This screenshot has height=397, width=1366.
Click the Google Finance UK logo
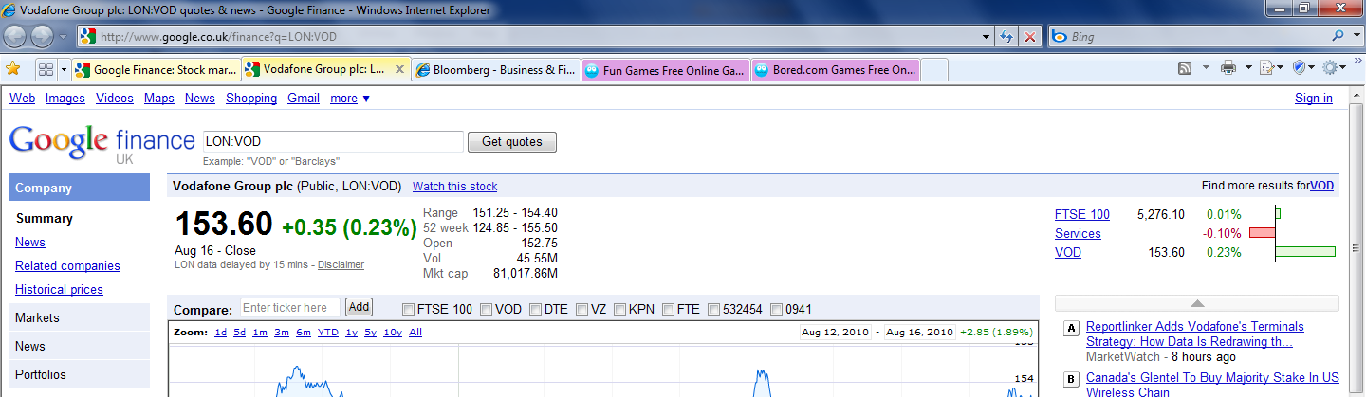102,144
